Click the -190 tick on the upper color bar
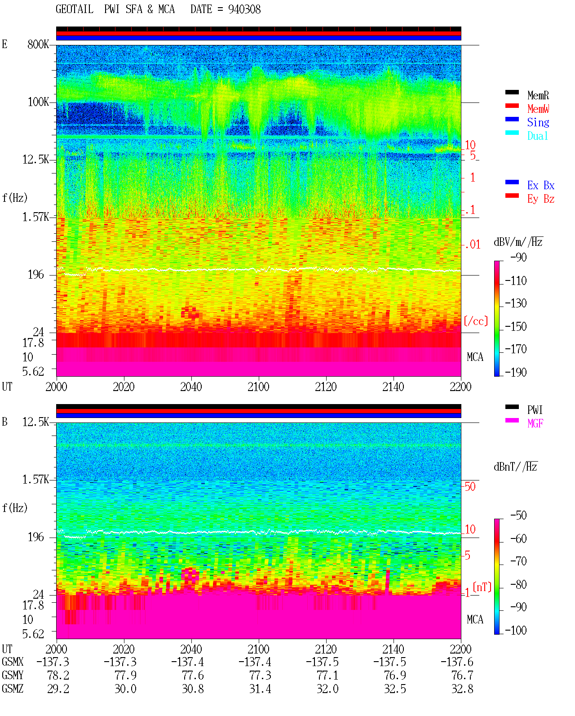 pos(516,372)
